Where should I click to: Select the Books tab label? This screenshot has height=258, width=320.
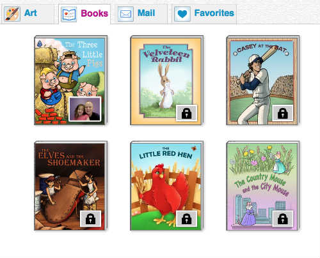pyautogui.click(x=94, y=13)
